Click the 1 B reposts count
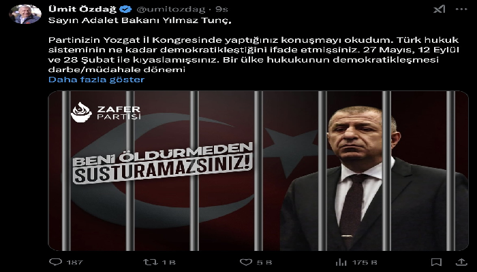Screen dimensions: 477x272 click(x=168, y=262)
